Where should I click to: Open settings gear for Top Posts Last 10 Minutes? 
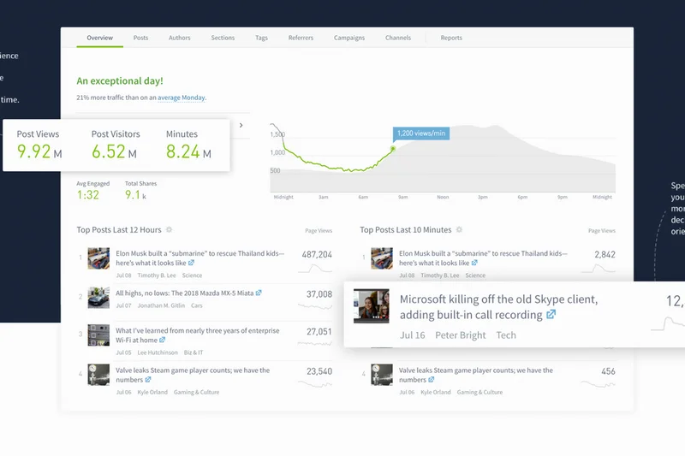(460, 230)
